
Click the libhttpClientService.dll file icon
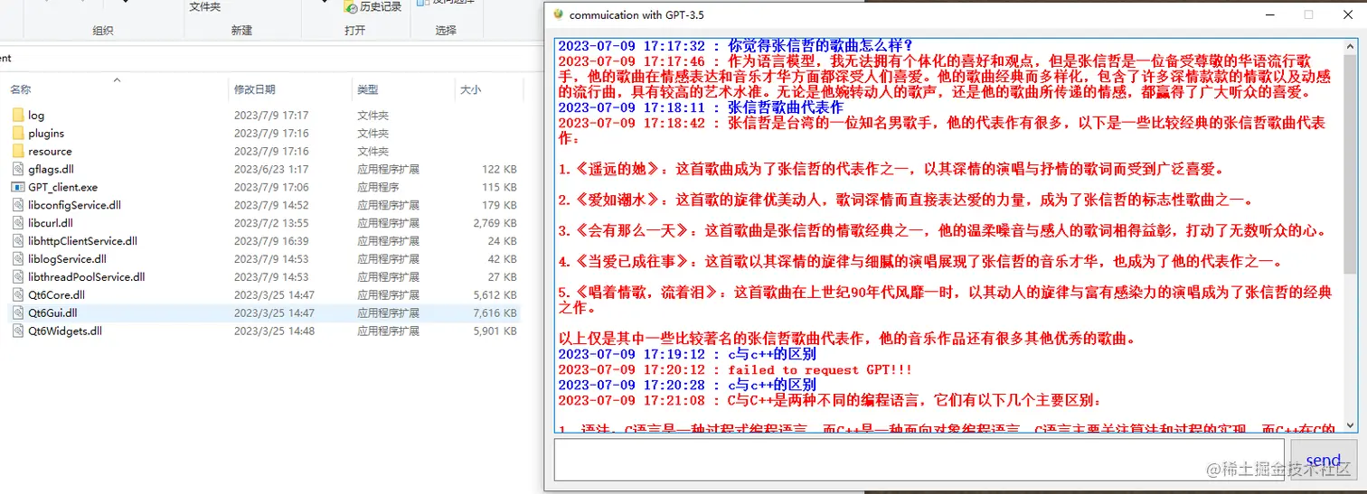(19, 241)
